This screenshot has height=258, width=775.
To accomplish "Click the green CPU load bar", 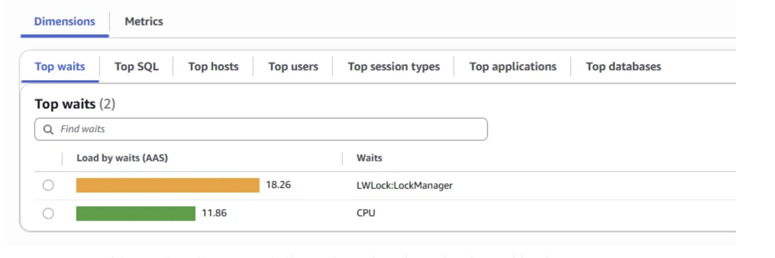I will coord(136,213).
